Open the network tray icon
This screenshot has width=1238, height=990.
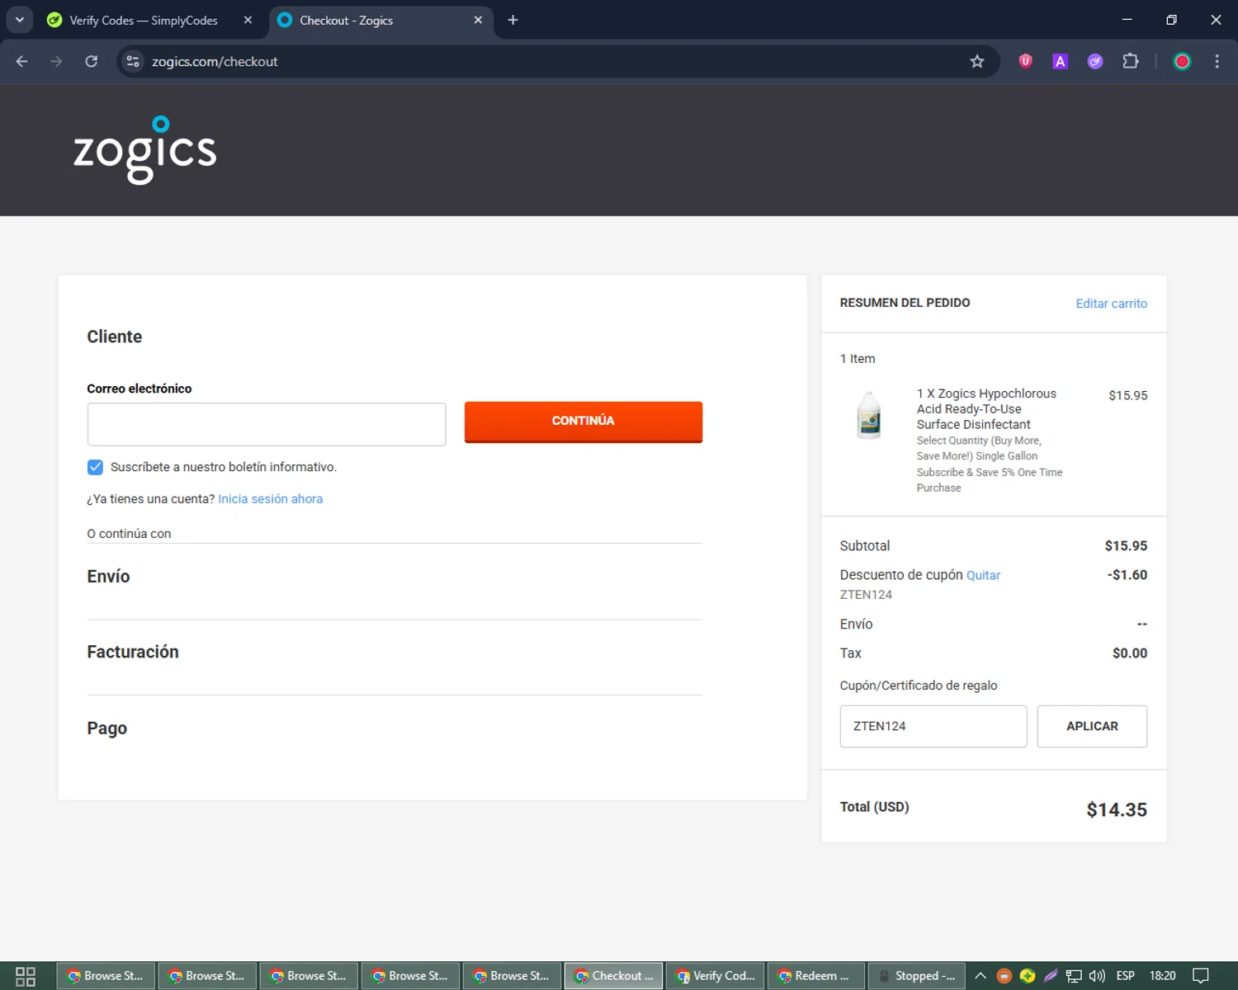1074,976
